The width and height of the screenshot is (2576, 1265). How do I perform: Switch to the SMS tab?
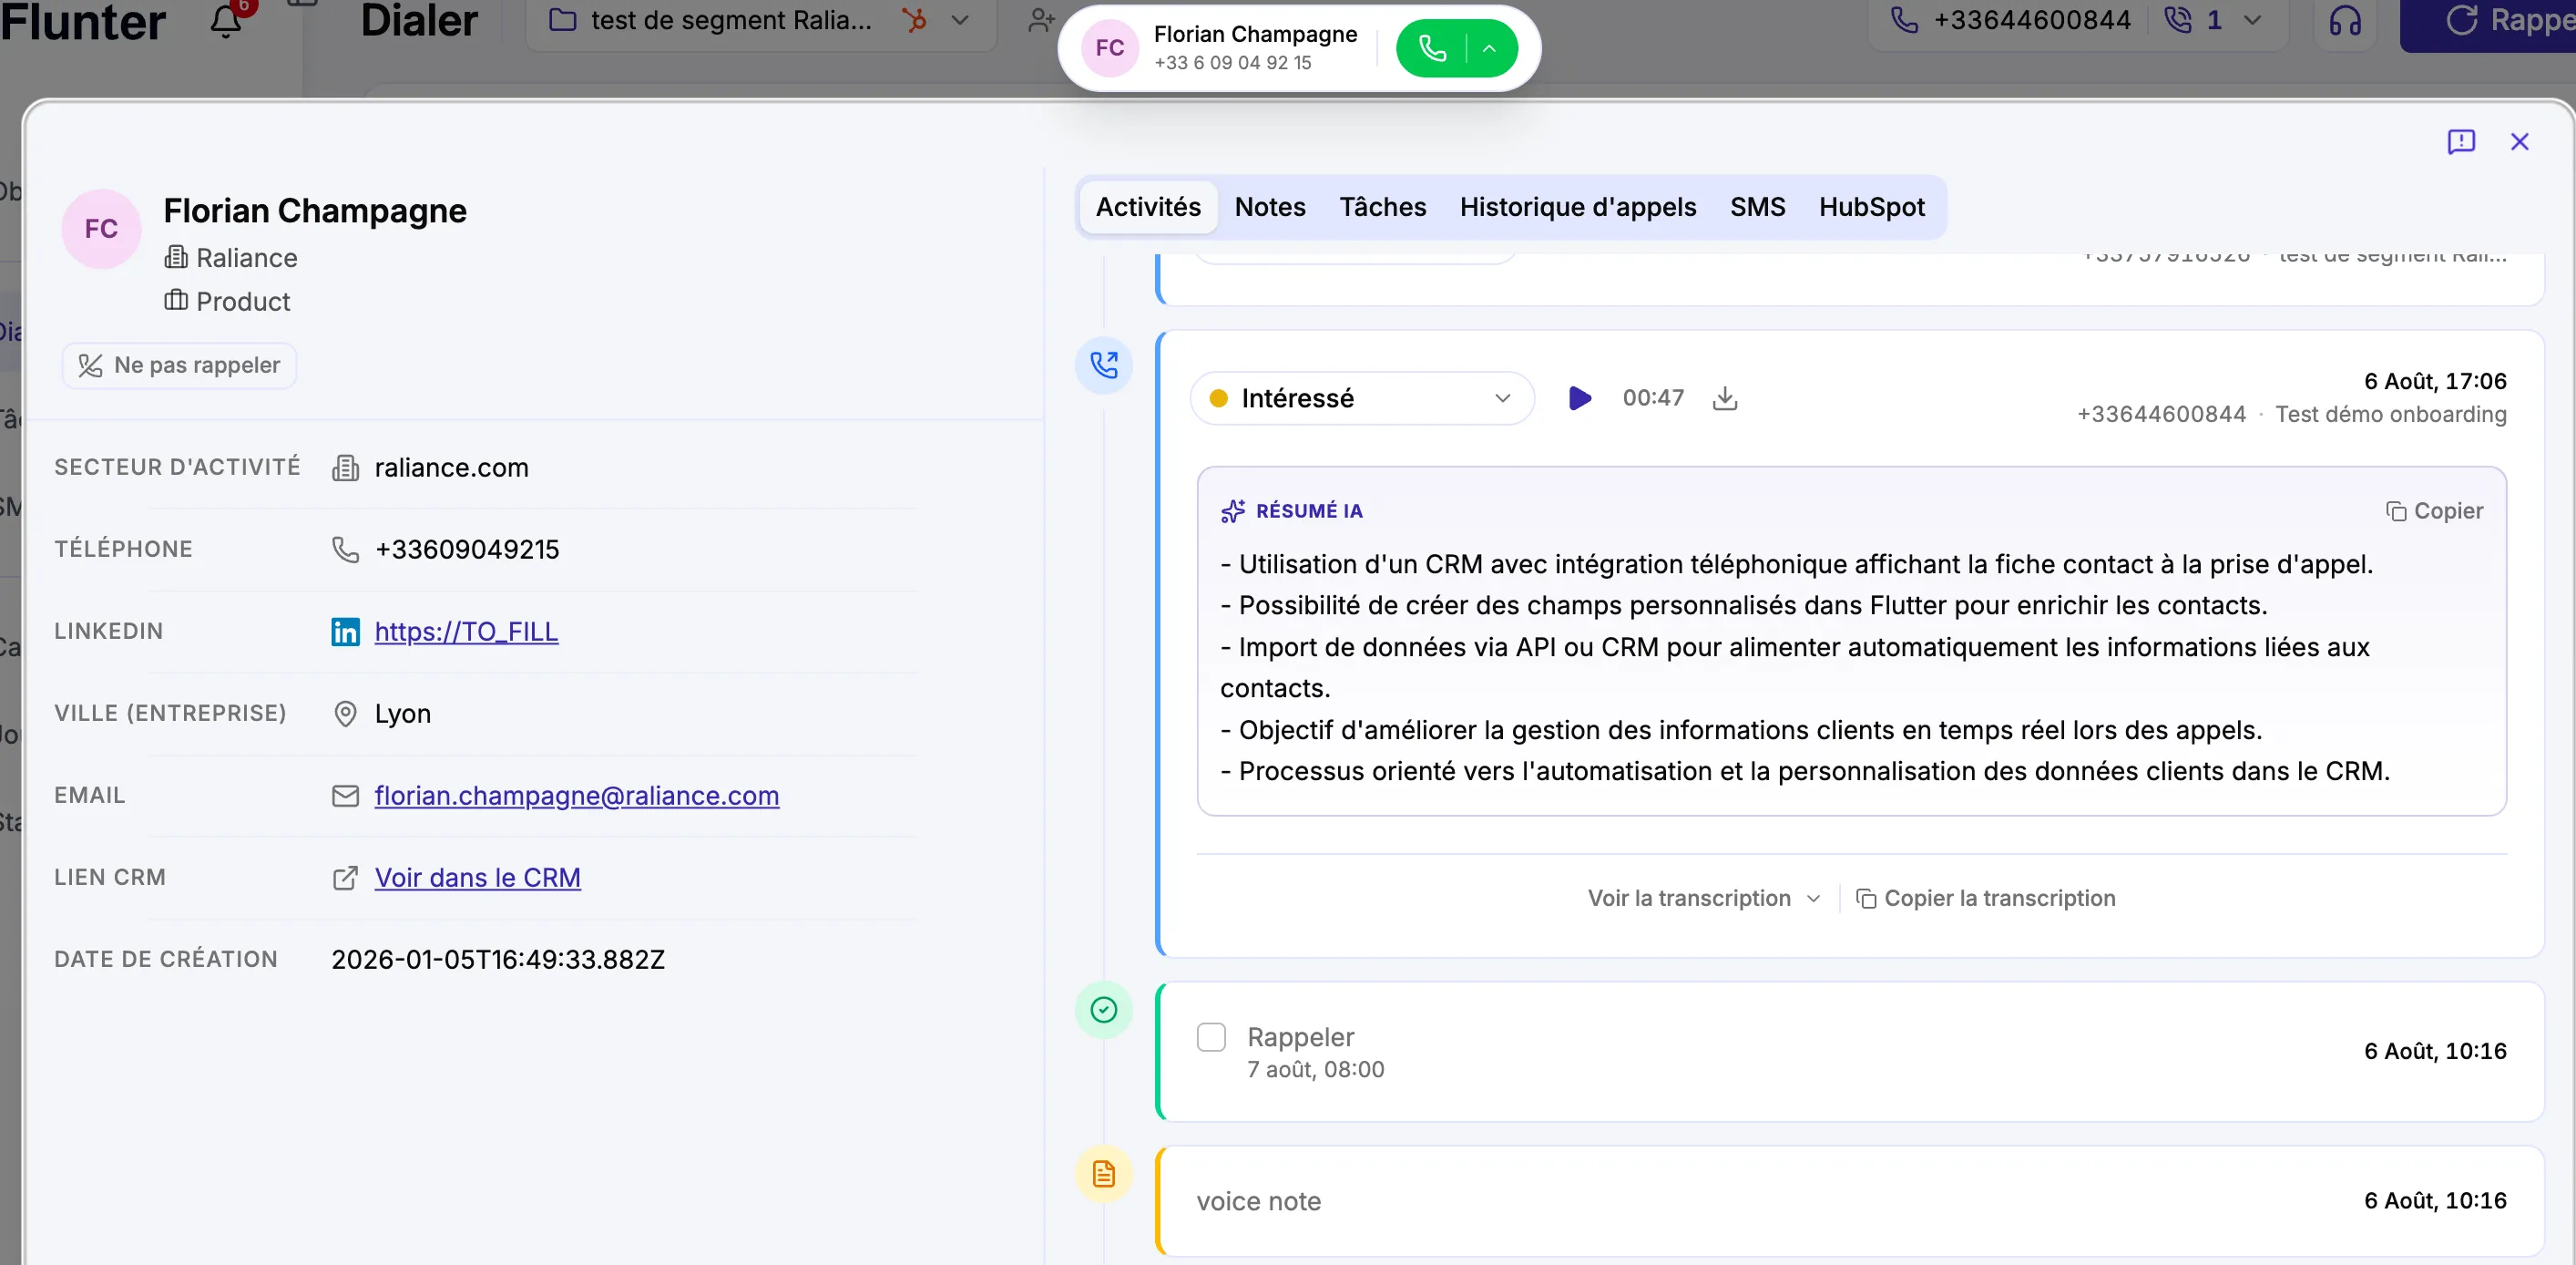[x=1757, y=207]
